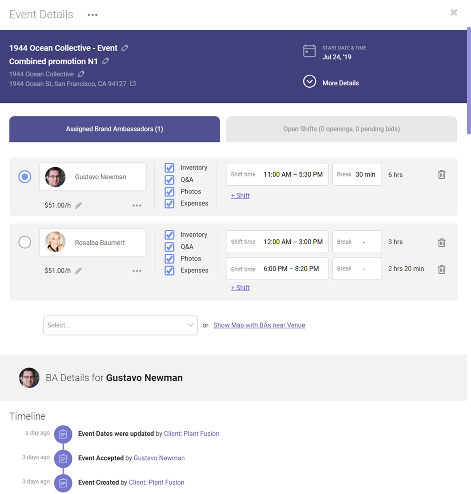The height and width of the screenshot is (494, 471).
Task: Add a shift for Gustavo Newman
Action: (x=240, y=196)
